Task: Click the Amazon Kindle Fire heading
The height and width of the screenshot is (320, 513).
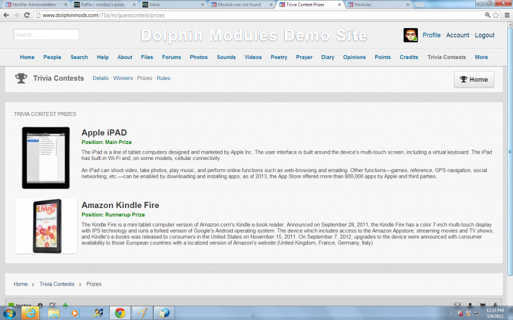Action: [x=120, y=205]
